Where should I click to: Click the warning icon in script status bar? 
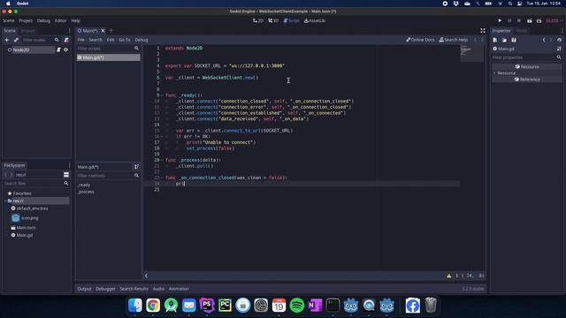449,276
